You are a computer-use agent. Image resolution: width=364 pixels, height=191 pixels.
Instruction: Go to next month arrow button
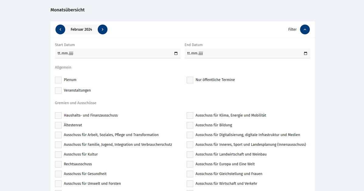coord(103,29)
